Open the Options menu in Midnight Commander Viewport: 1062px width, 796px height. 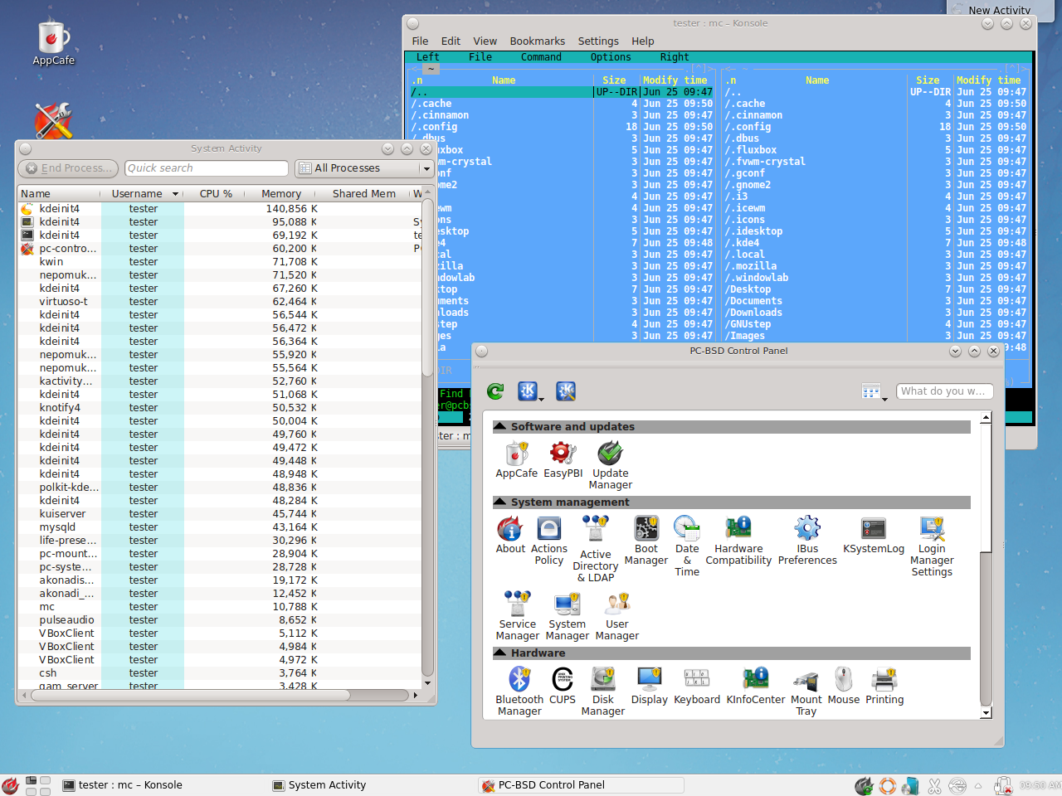point(611,57)
